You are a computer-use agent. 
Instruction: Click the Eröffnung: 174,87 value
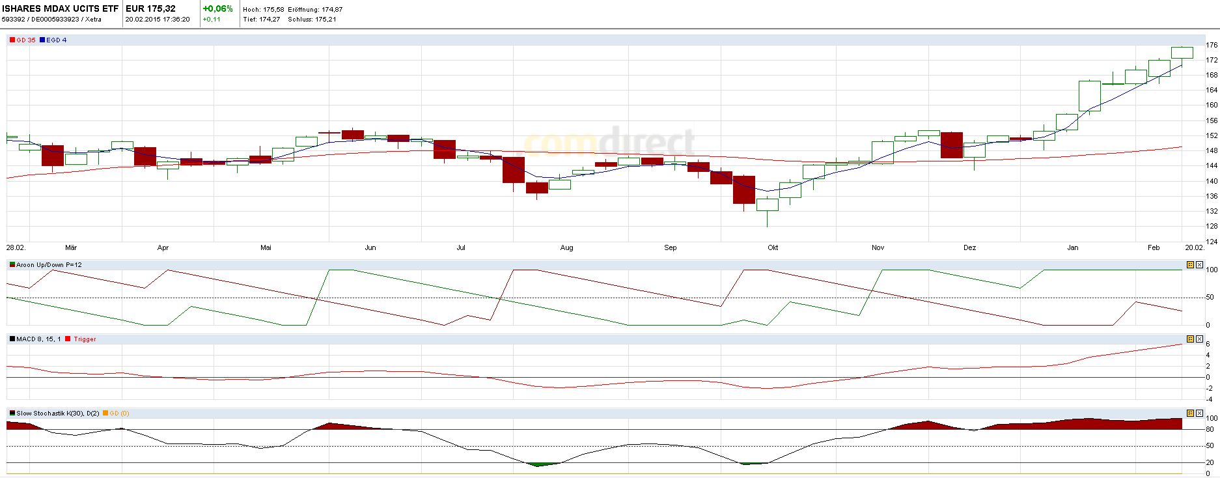pyautogui.click(x=316, y=10)
